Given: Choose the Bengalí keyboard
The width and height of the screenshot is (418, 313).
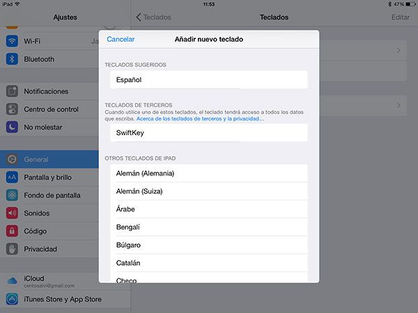Looking at the screenshot, I should click(x=209, y=227).
